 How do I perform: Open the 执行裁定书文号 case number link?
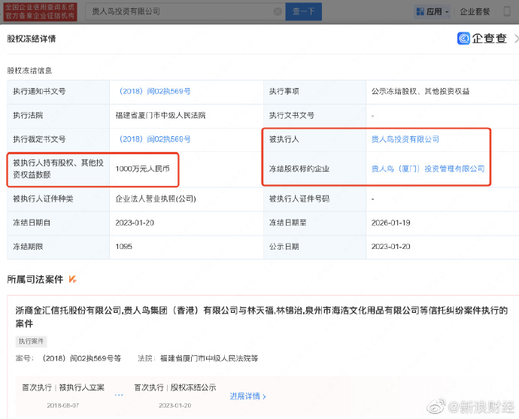coord(154,139)
